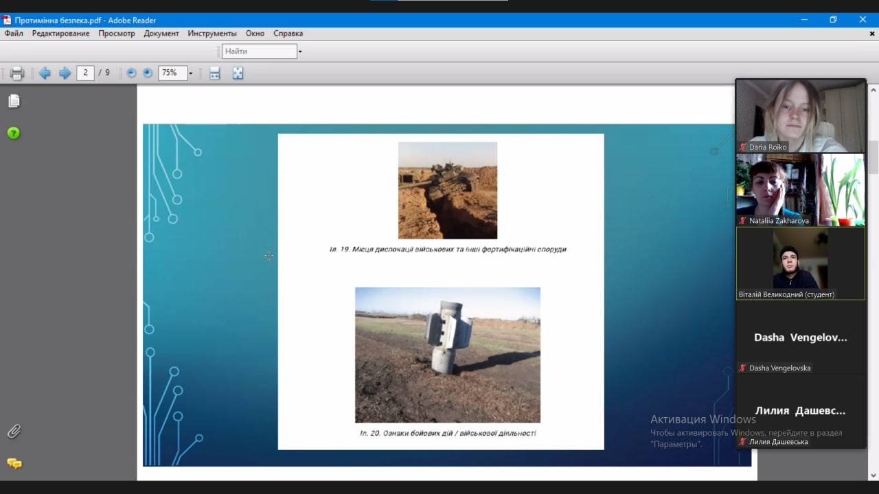879x494 pixels.
Task: Open the Файл menu
Action: point(14,34)
